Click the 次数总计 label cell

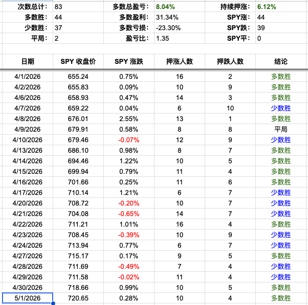(x=28, y=7)
